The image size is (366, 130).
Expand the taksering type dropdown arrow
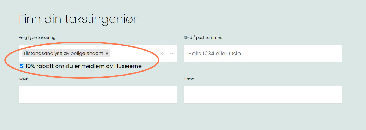pyautogui.click(x=172, y=54)
